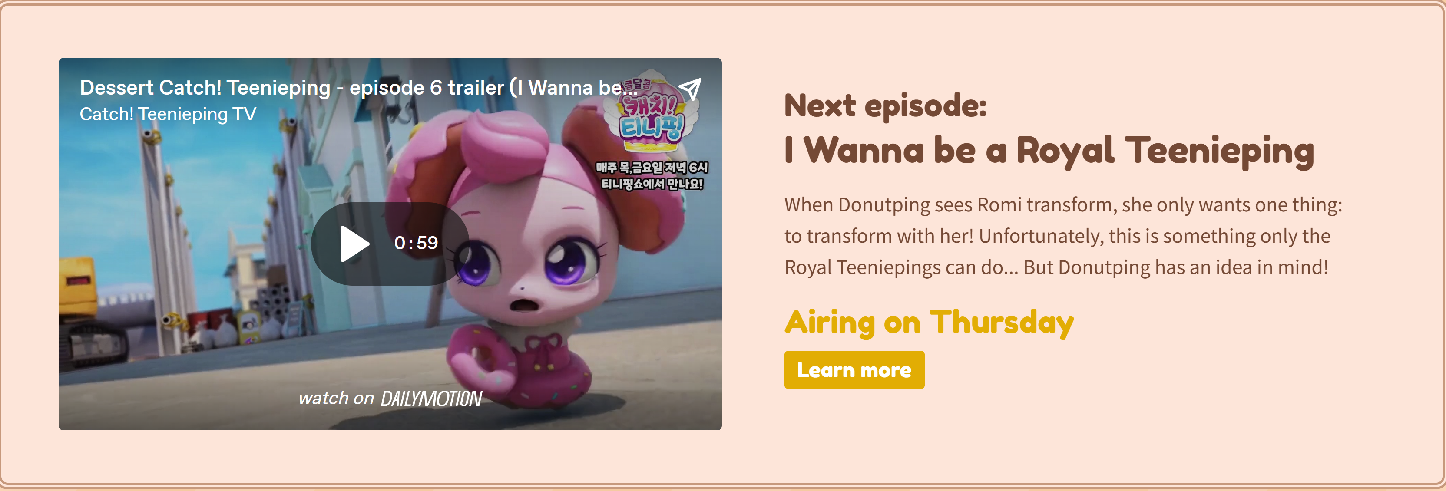Click the DAILYMOTION wordmark logo
Screen dimensions: 1446x491
431,399
